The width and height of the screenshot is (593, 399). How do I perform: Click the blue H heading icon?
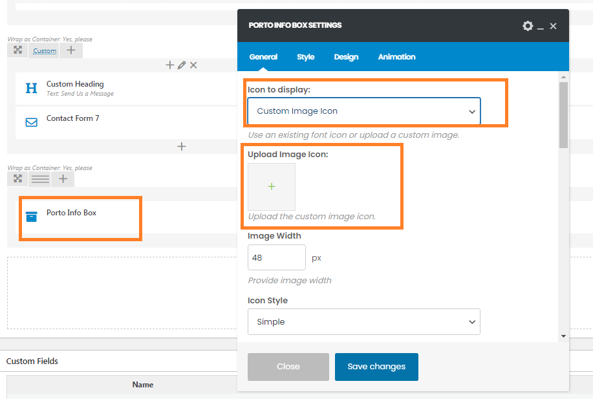click(x=32, y=88)
